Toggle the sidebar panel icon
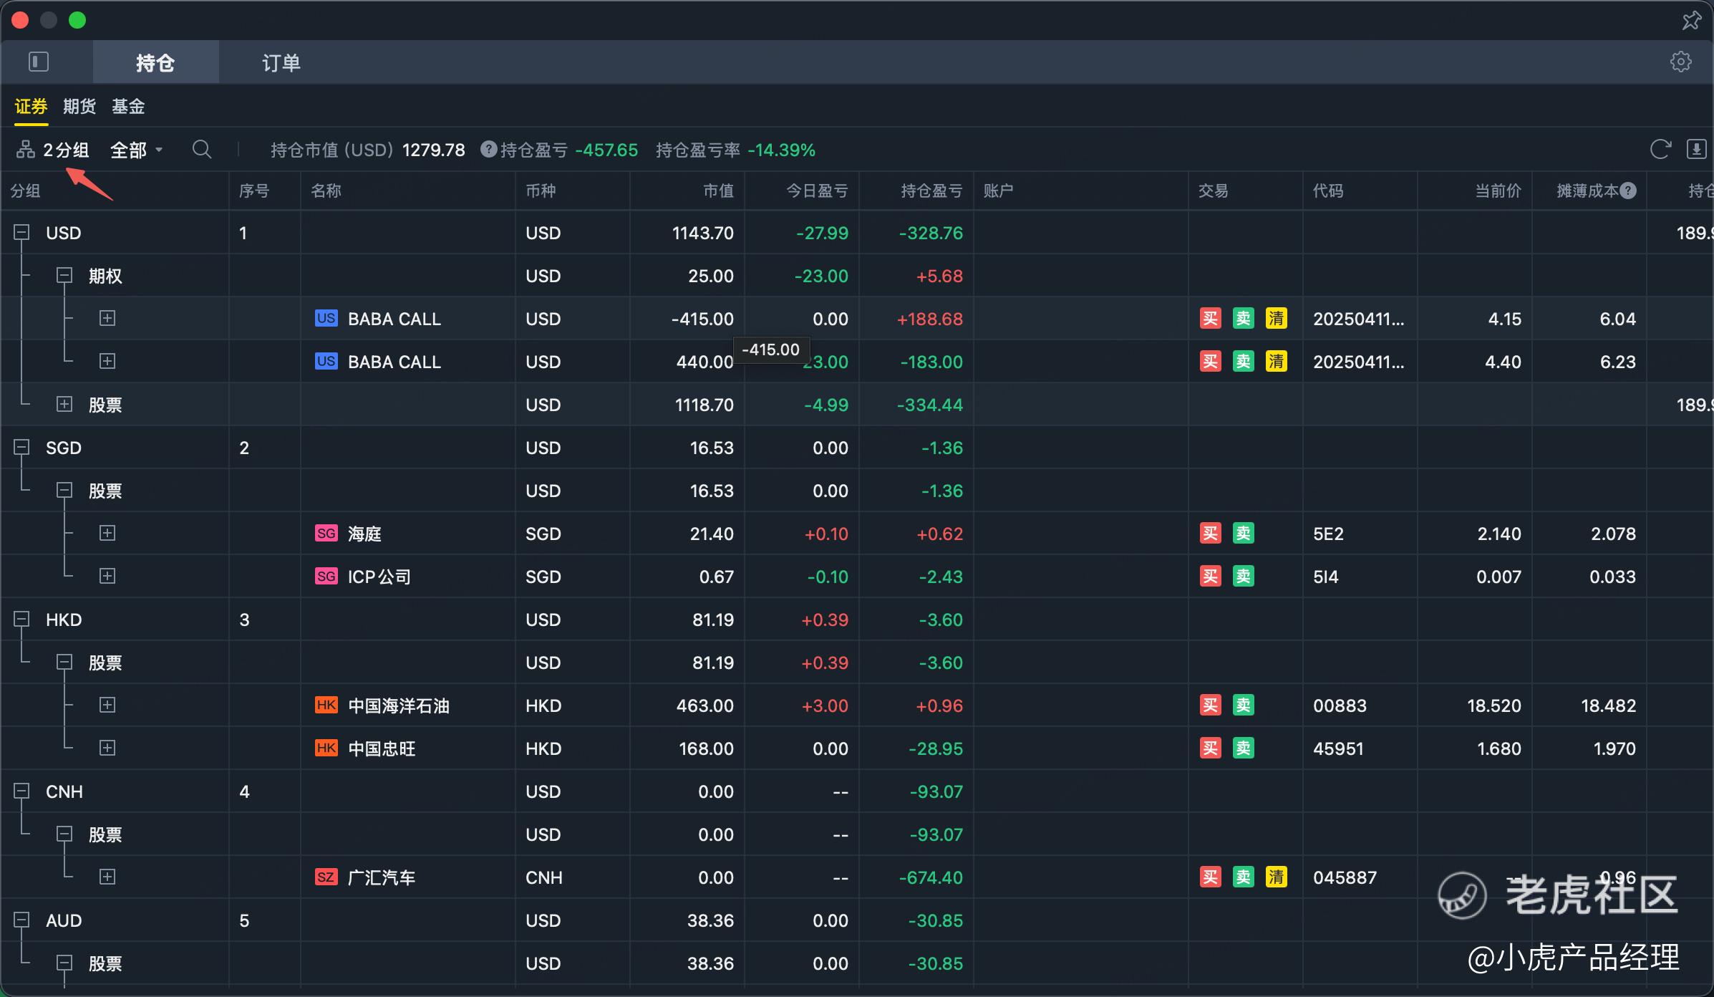 coord(39,62)
